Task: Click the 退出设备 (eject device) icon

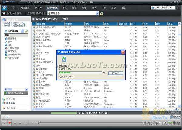Action: tap(4, 102)
